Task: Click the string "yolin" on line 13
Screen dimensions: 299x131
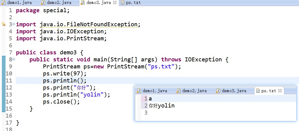Action: click(x=92, y=95)
